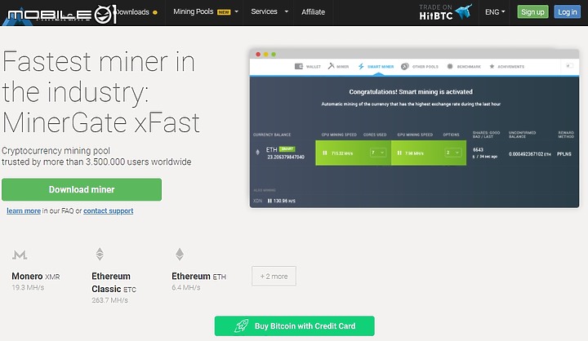Expand the Services dropdown arrow

pos(287,11)
